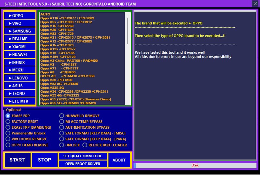Image resolution: width=260 pixels, height=175 pixels.
Task: Choose XIAOMI from the brand sidebar
Action: coord(20,47)
